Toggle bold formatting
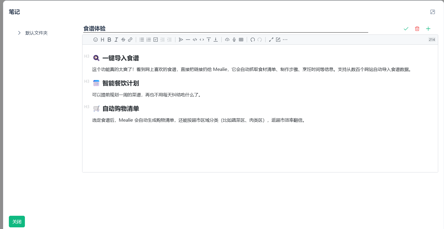This screenshot has height=229, width=444. (109, 40)
